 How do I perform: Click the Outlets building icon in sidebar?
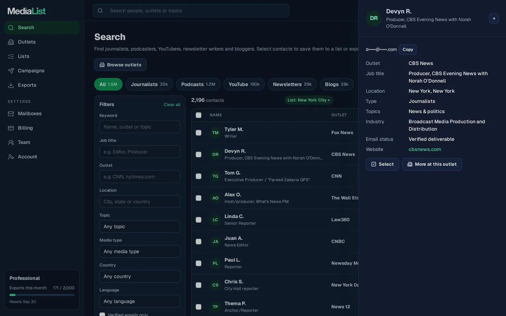11,42
